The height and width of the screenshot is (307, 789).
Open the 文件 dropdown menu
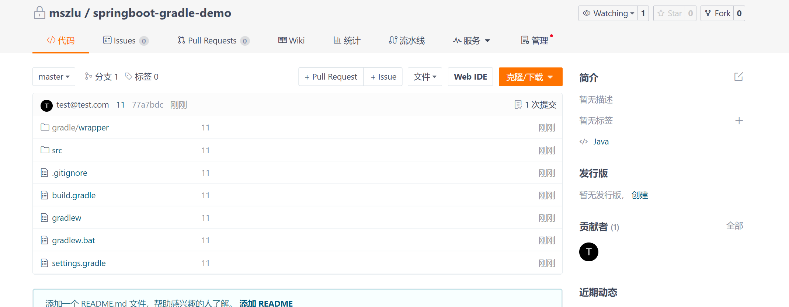[x=425, y=77]
